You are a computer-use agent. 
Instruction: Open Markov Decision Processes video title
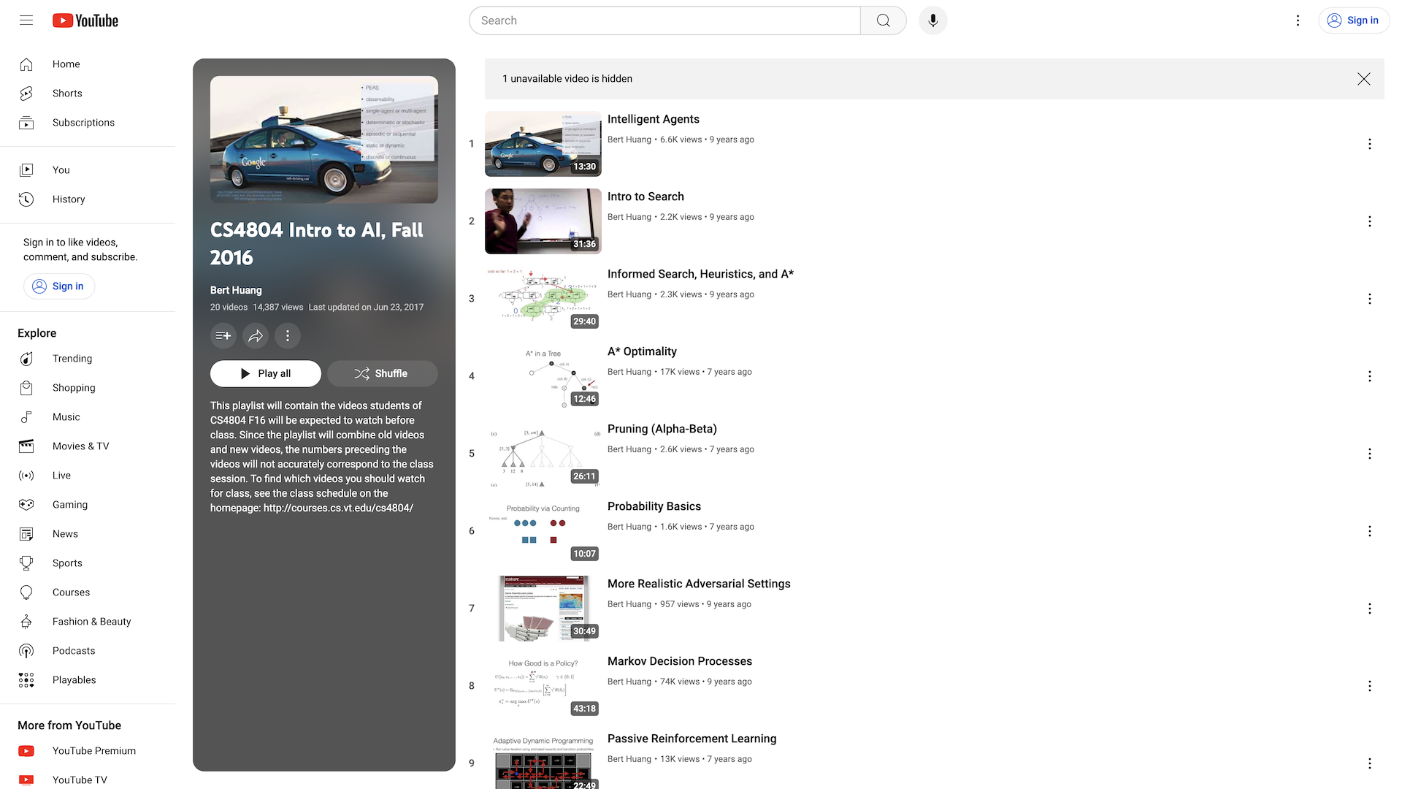pyautogui.click(x=680, y=661)
